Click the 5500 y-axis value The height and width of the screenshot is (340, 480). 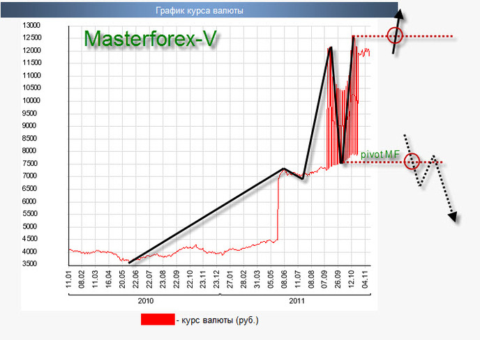point(29,213)
